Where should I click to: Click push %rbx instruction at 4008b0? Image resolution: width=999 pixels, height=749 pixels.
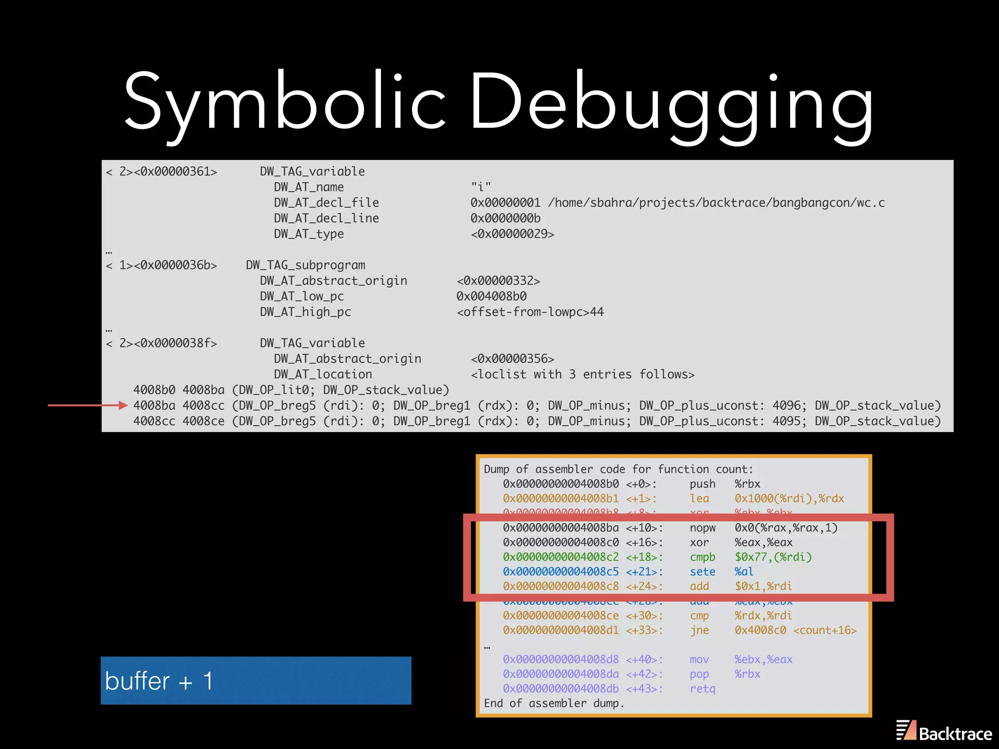point(632,484)
